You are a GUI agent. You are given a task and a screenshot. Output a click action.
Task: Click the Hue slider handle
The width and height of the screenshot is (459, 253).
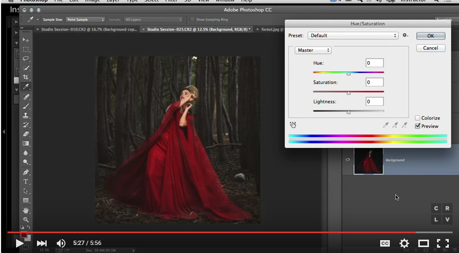[349, 74]
